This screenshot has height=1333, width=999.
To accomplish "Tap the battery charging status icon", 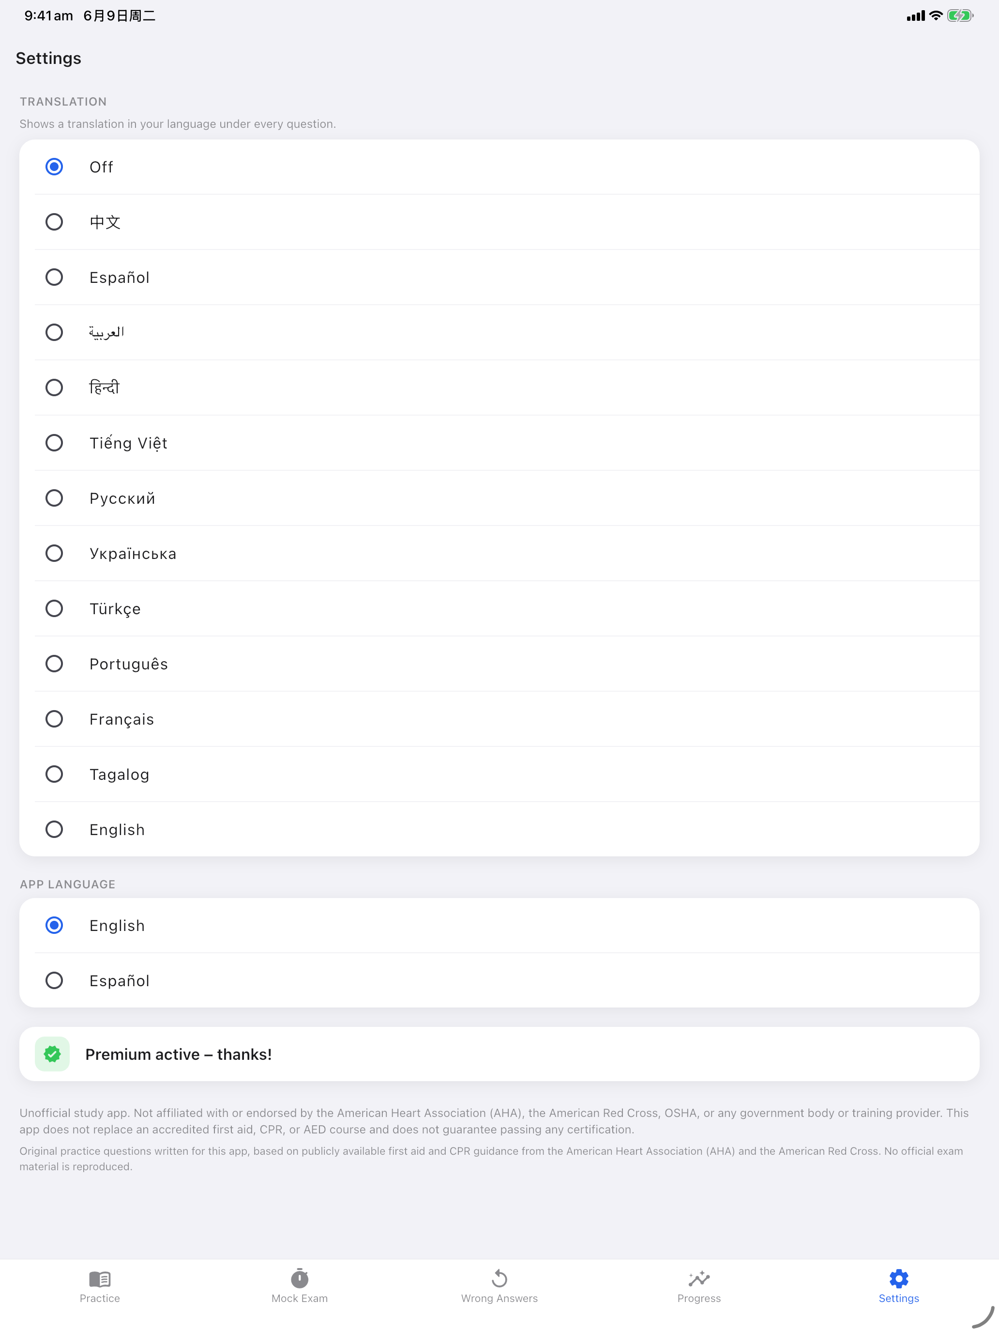I will click(x=960, y=15).
